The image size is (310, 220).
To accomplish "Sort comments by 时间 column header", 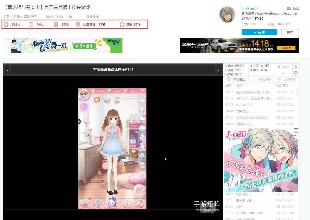I will coord(228,86).
